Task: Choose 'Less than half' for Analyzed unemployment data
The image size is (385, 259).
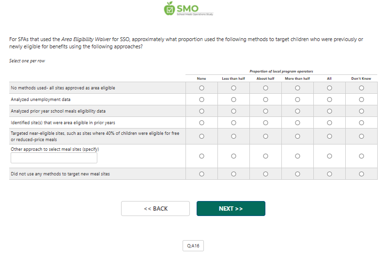Action: (233, 100)
